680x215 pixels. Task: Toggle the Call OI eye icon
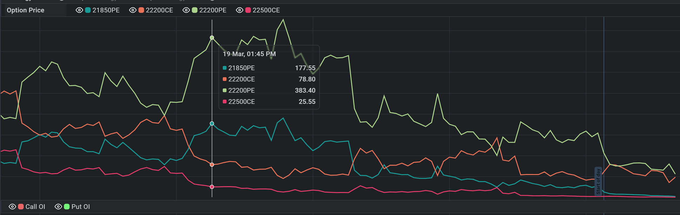point(12,207)
